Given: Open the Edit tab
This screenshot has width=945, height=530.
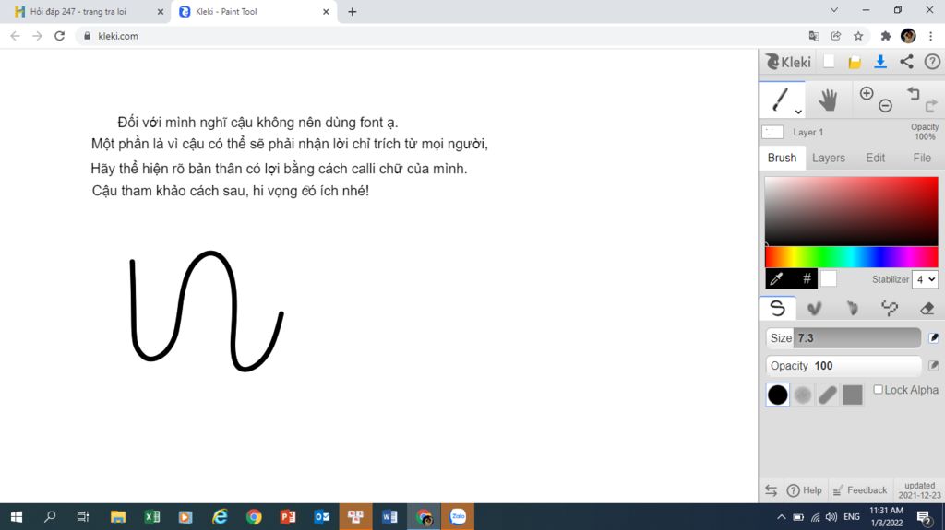Looking at the screenshot, I should click(x=875, y=158).
